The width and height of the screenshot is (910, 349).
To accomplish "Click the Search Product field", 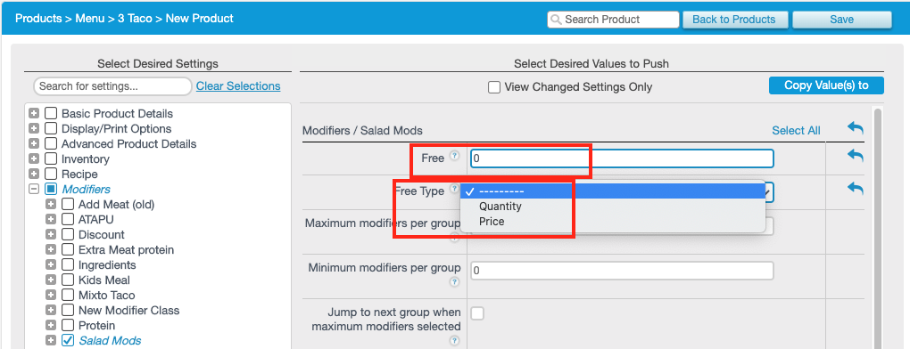I will point(613,20).
